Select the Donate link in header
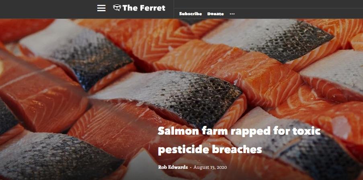The width and height of the screenshot is (363, 180). tap(215, 14)
